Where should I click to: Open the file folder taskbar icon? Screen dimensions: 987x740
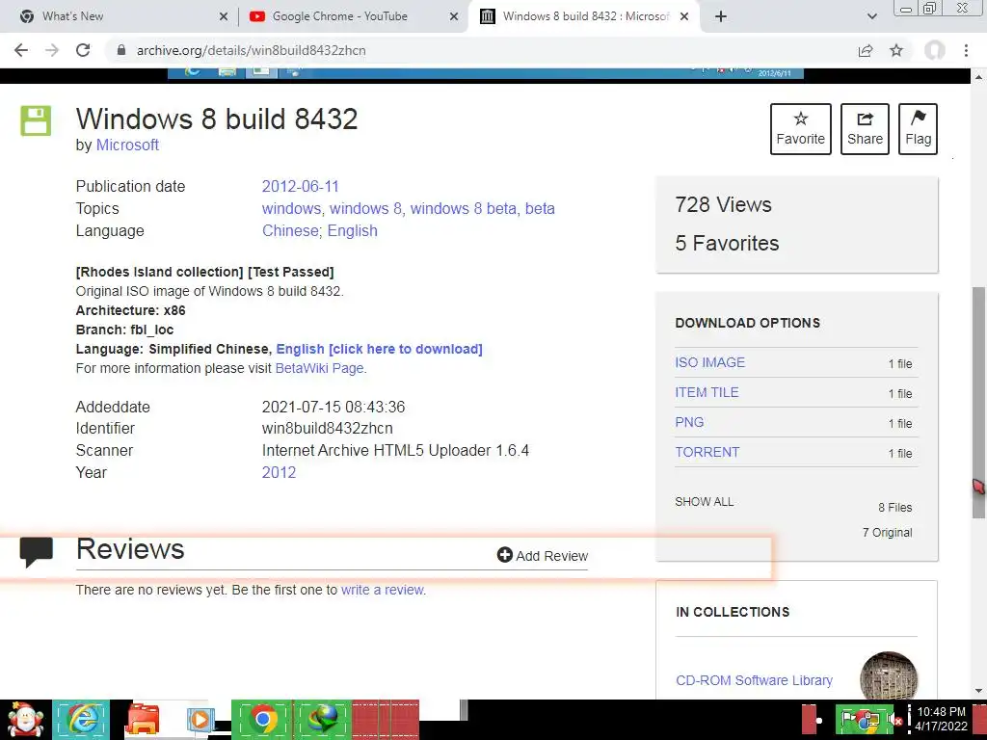(x=144, y=719)
